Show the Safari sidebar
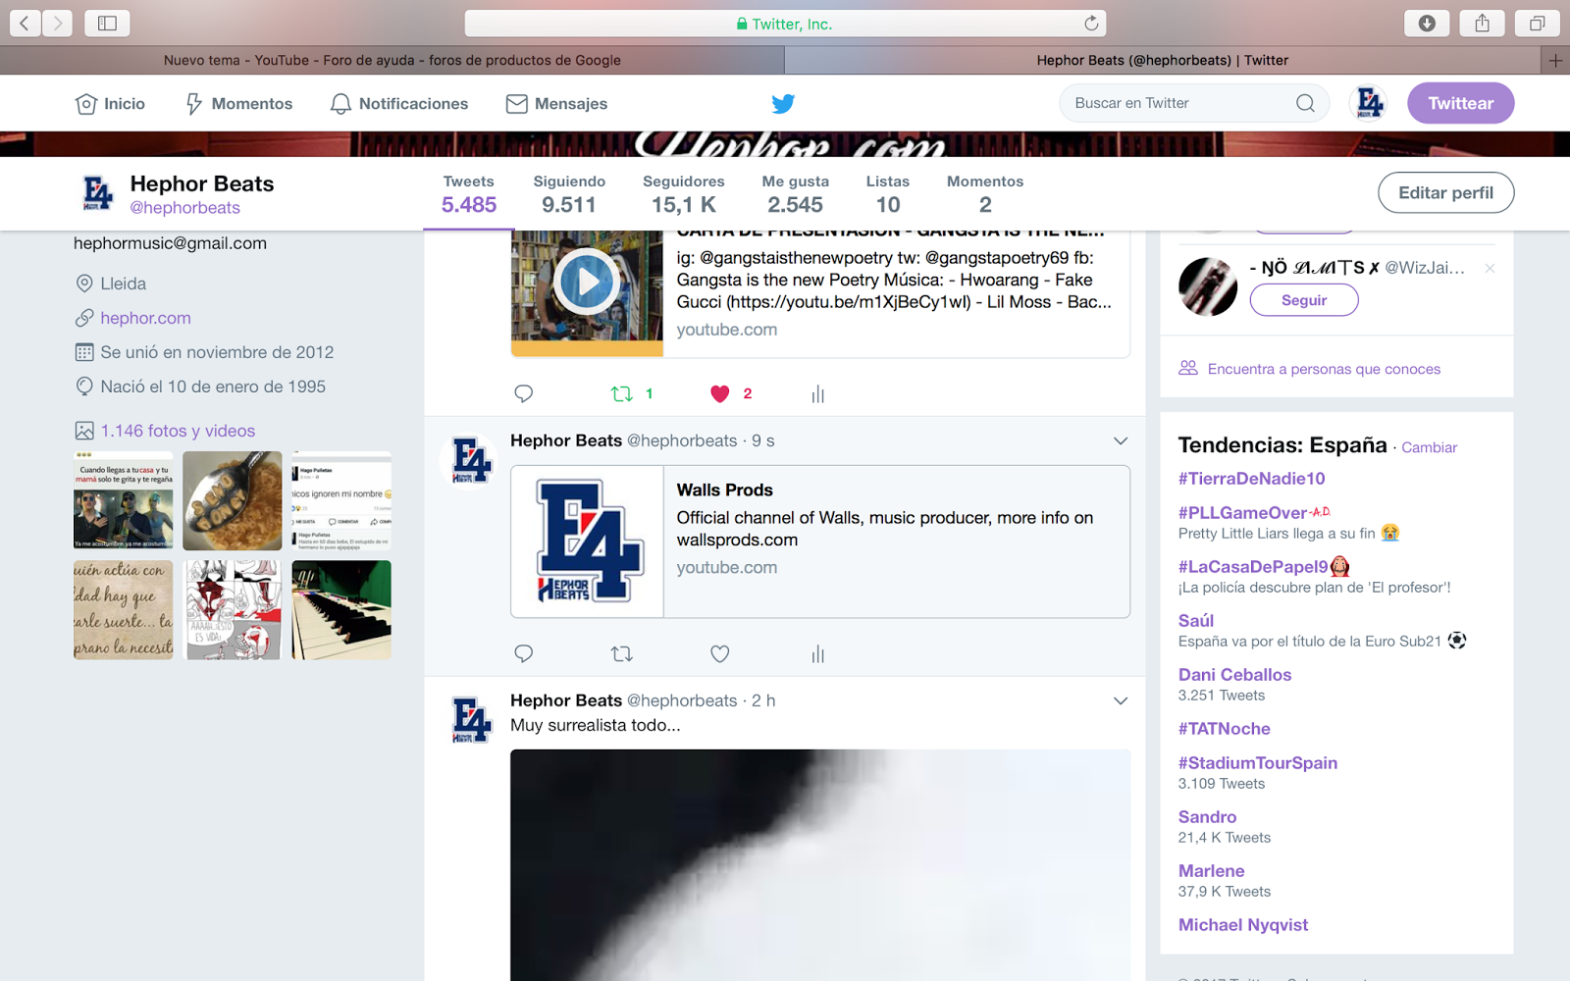Image resolution: width=1570 pixels, height=981 pixels. tap(107, 23)
